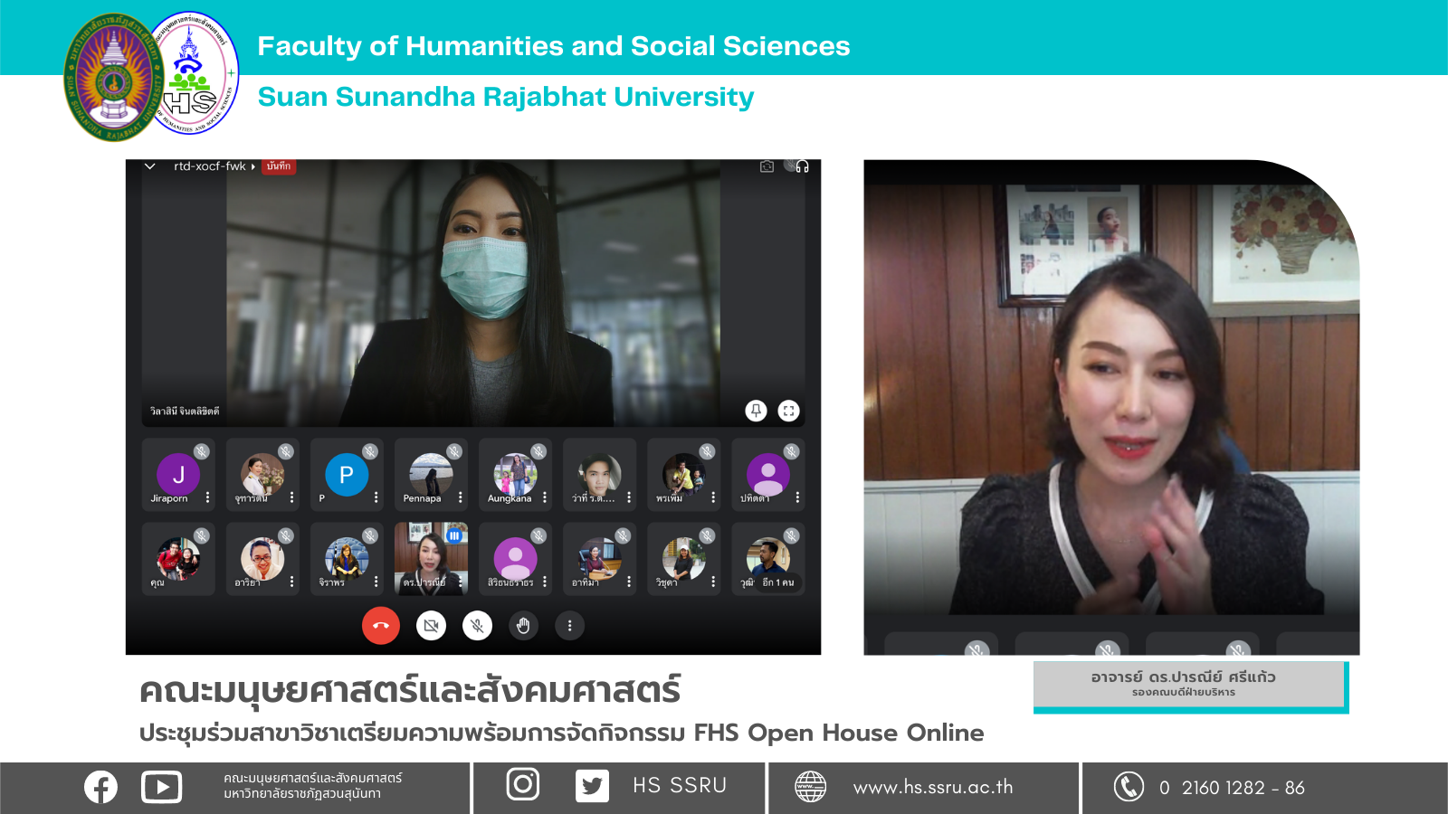Pin the main speaker video
This screenshot has width=1448, height=814.
tap(756, 411)
